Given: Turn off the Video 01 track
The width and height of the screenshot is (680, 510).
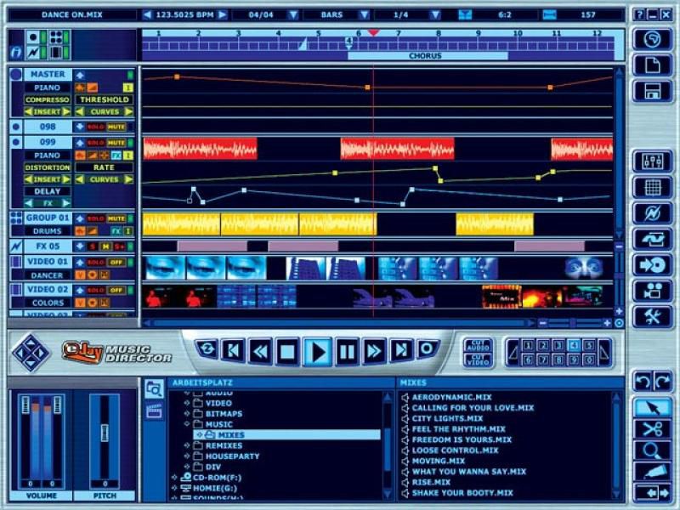Looking at the screenshot, I should coord(116,263).
